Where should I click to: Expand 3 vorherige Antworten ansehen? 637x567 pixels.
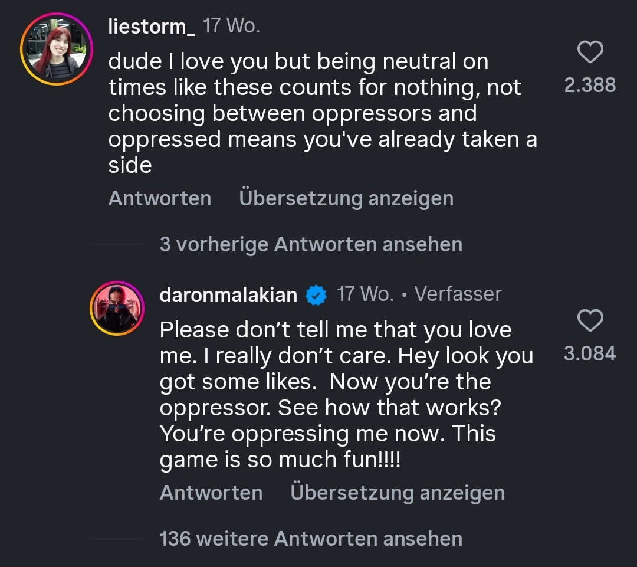click(x=311, y=244)
